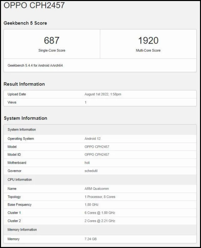Click the Operating System label

click(x=21, y=139)
